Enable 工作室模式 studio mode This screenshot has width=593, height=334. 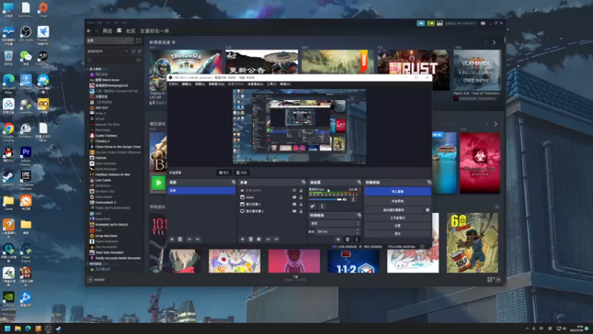[x=397, y=218]
